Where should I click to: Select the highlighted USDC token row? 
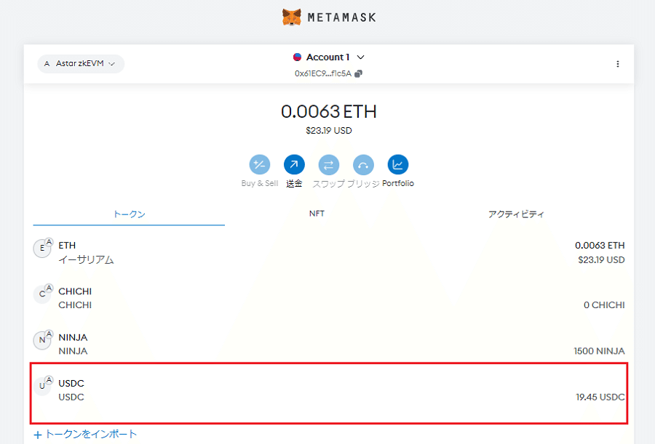327,390
